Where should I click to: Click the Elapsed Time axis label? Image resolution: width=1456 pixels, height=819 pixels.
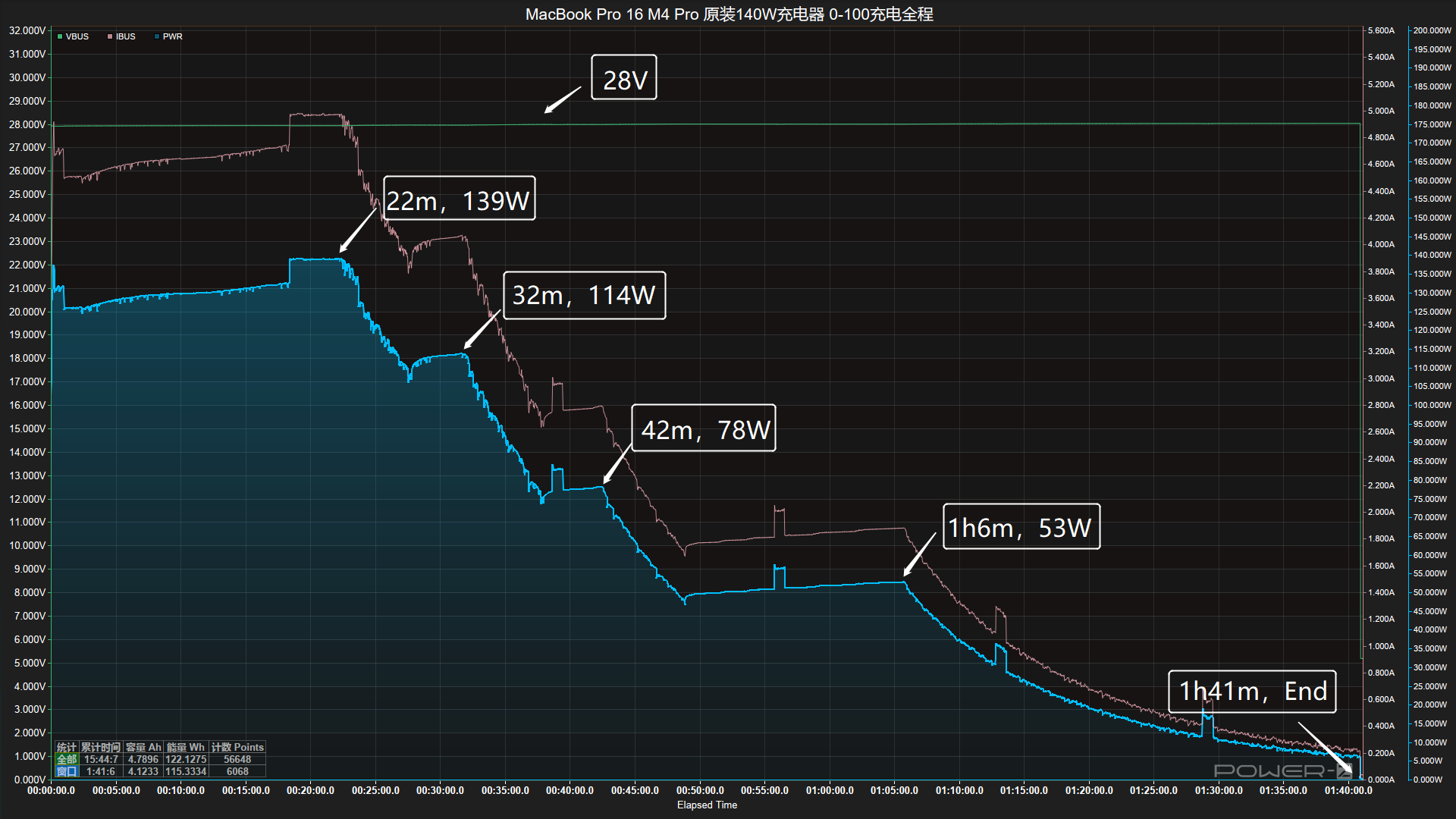(707, 805)
